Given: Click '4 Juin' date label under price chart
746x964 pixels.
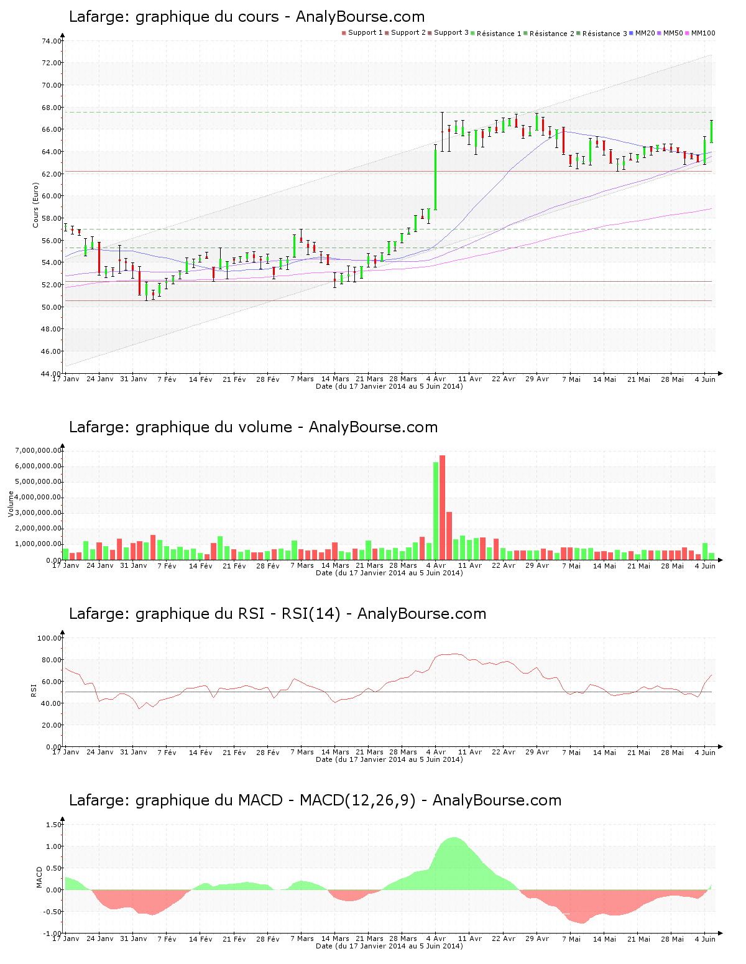Looking at the screenshot, I should [705, 379].
